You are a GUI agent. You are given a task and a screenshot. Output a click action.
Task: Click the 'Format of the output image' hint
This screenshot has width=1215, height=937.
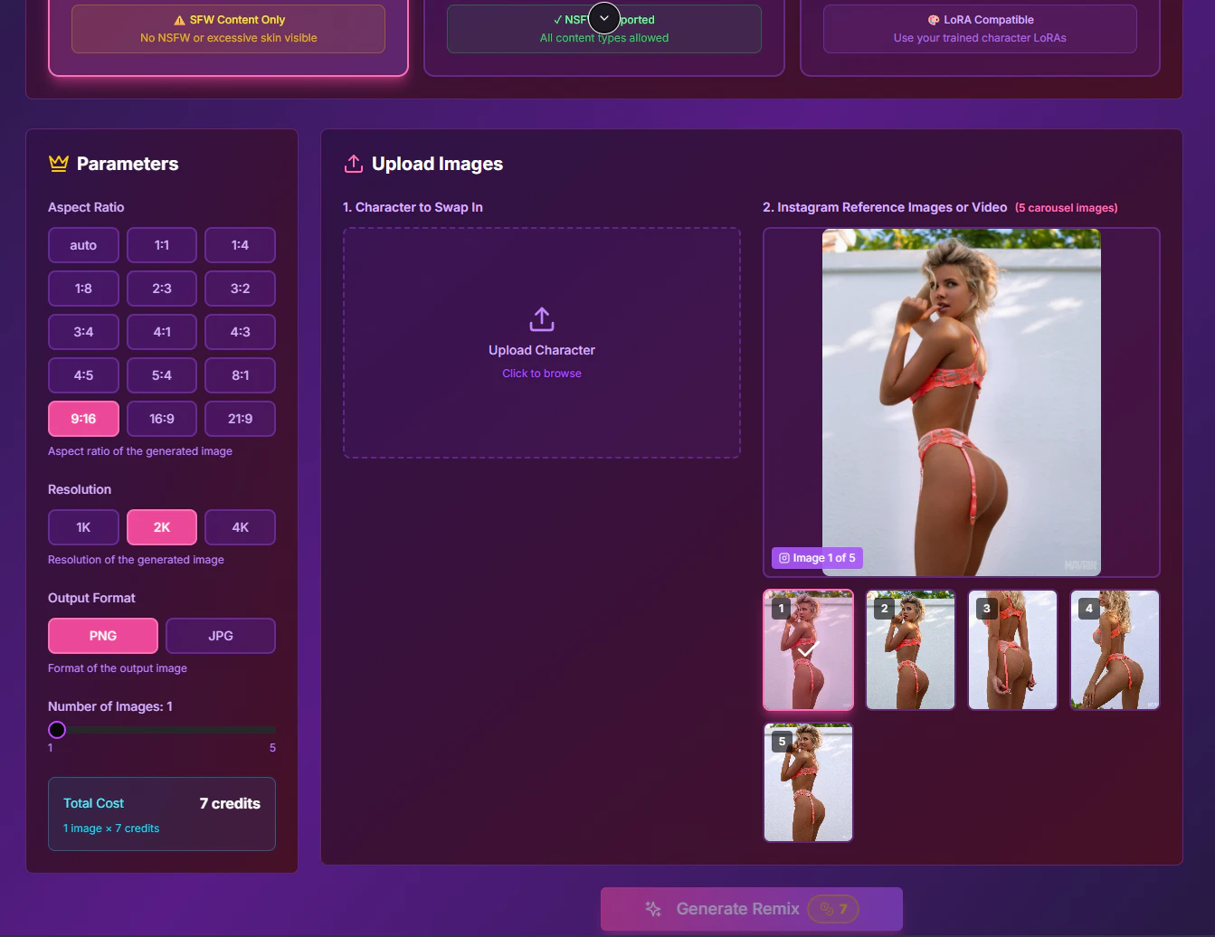[x=118, y=668]
